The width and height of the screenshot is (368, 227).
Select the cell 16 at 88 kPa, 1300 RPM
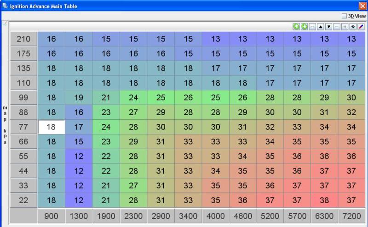point(79,112)
